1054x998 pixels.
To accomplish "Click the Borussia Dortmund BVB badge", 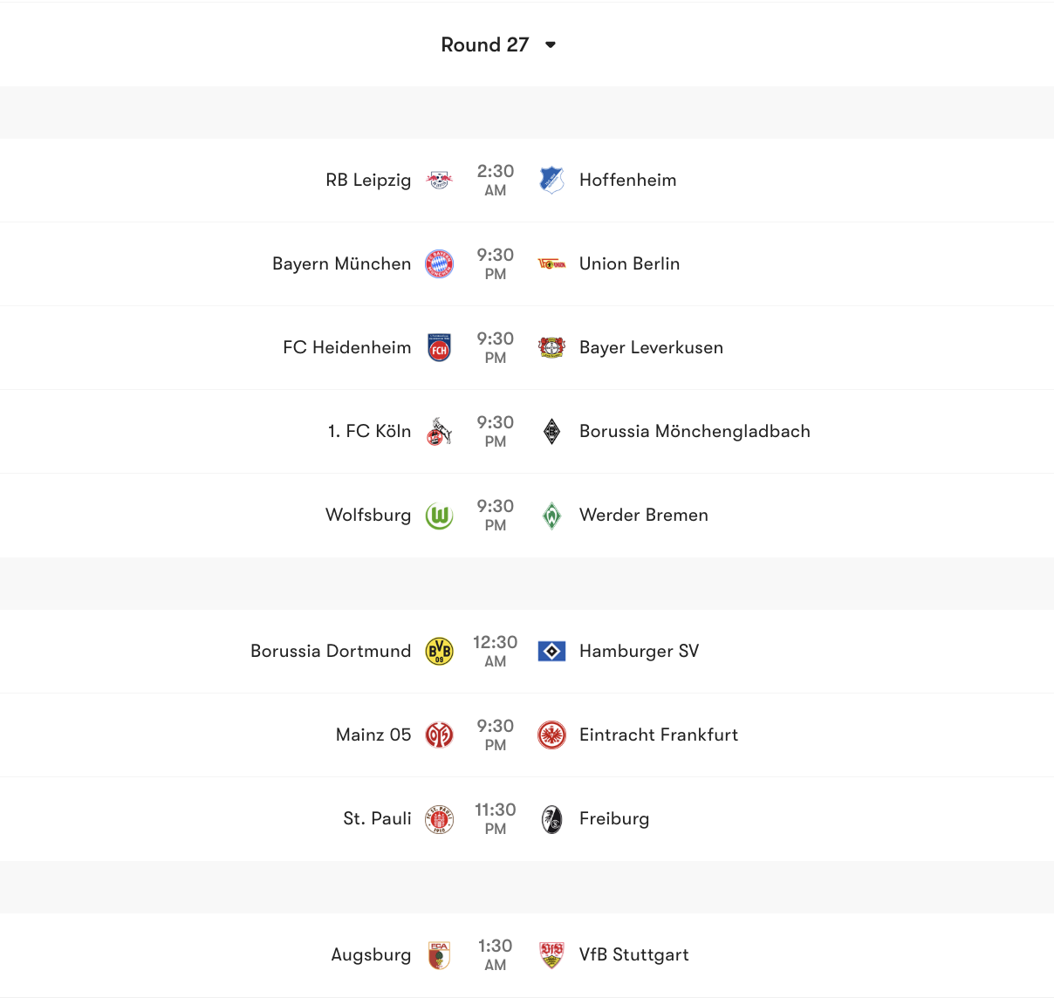I will click(439, 651).
